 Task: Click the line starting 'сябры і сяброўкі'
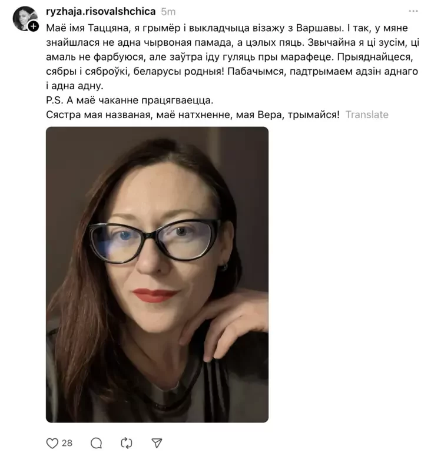point(232,71)
